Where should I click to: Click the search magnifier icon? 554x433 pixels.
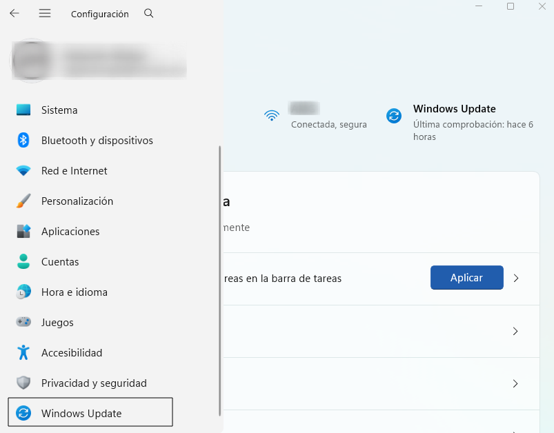tap(148, 13)
